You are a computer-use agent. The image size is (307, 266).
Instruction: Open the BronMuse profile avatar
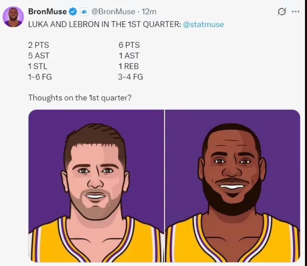13,17
